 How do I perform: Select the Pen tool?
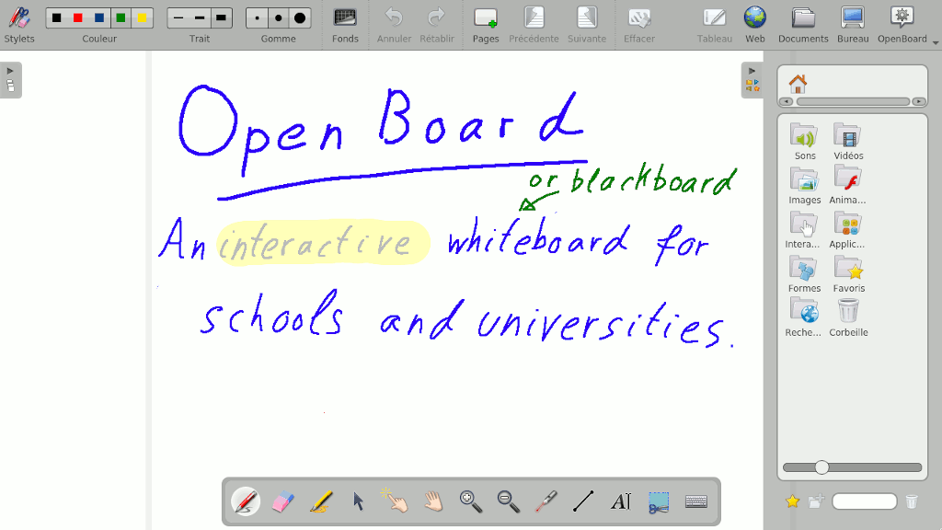click(245, 501)
